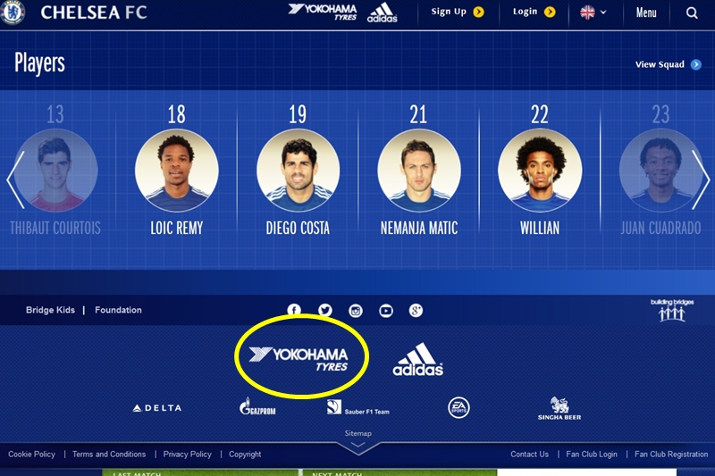The image size is (715, 476).
Task: Open the Privacy Policy link
Action: pyautogui.click(x=188, y=455)
